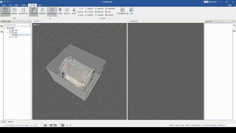This screenshot has width=236, height=133.
Task: Open dropdown arrow next to first status-bar icon
Action: [x=48, y=125]
